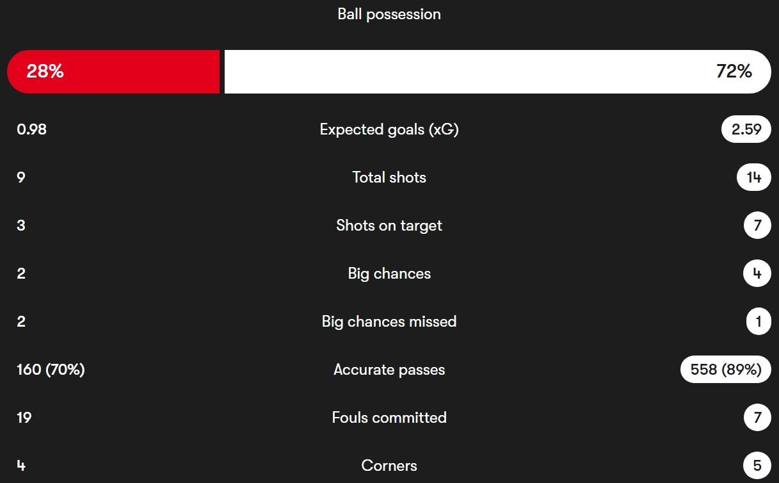Select the Total shots label

[389, 177]
